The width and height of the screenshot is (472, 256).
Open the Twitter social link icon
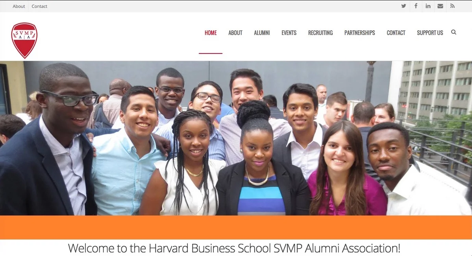tap(404, 6)
